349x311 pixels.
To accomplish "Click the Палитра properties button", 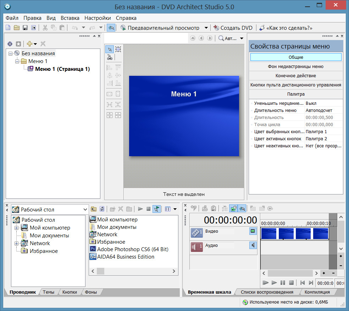I will click(296, 94).
